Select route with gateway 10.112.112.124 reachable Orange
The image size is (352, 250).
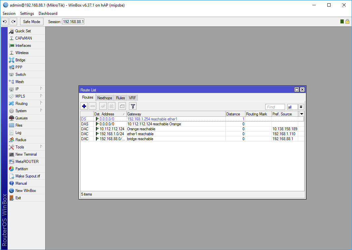coord(192,124)
